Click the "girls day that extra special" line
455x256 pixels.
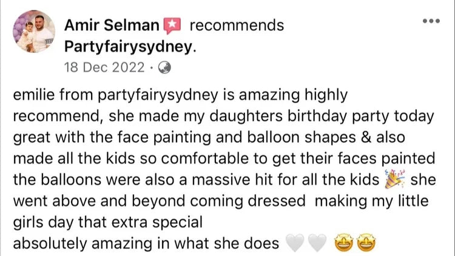tap(107, 222)
